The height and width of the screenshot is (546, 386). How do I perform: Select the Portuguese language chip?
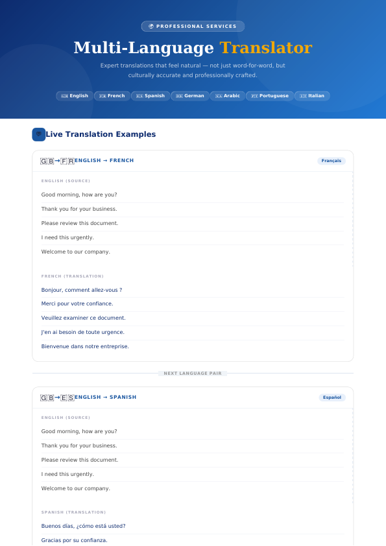pos(270,96)
